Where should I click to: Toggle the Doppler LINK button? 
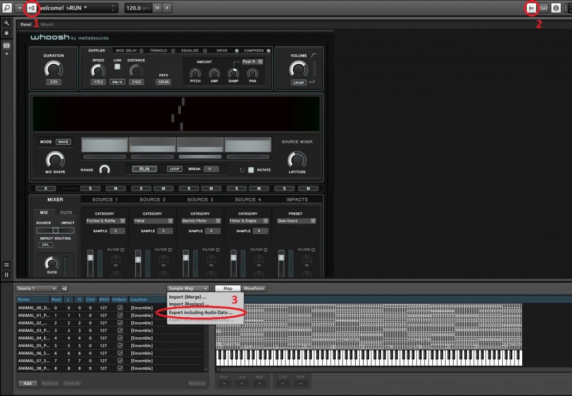point(117,67)
